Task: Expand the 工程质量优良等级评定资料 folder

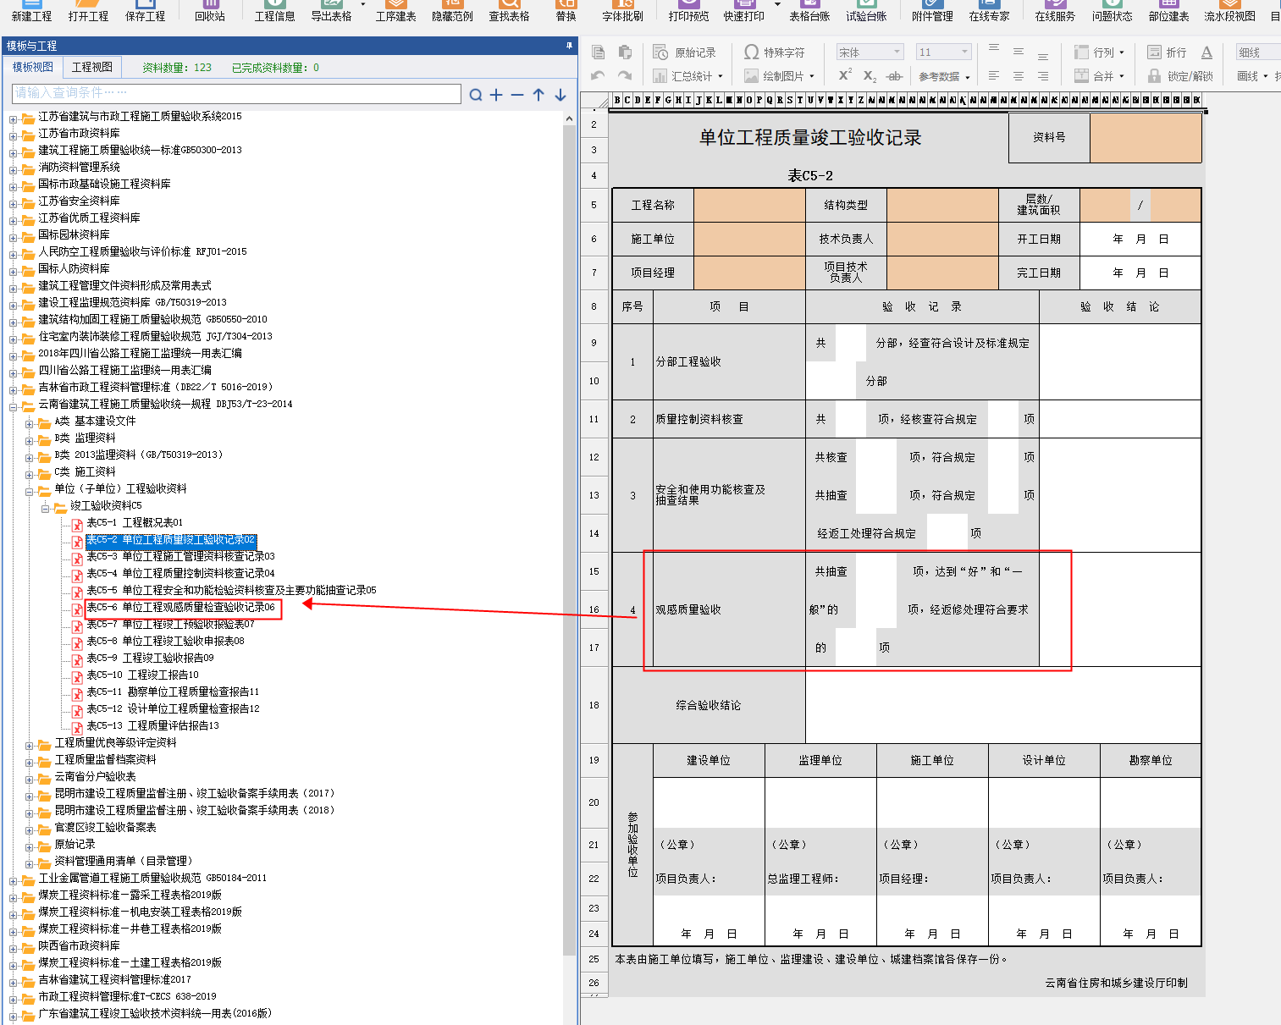Action: tap(30, 745)
